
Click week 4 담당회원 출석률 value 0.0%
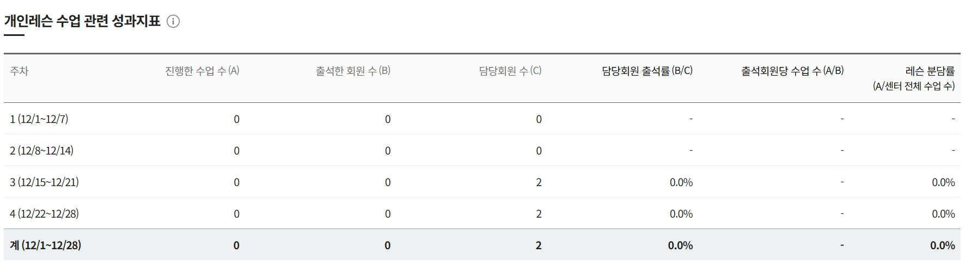pos(681,214)
